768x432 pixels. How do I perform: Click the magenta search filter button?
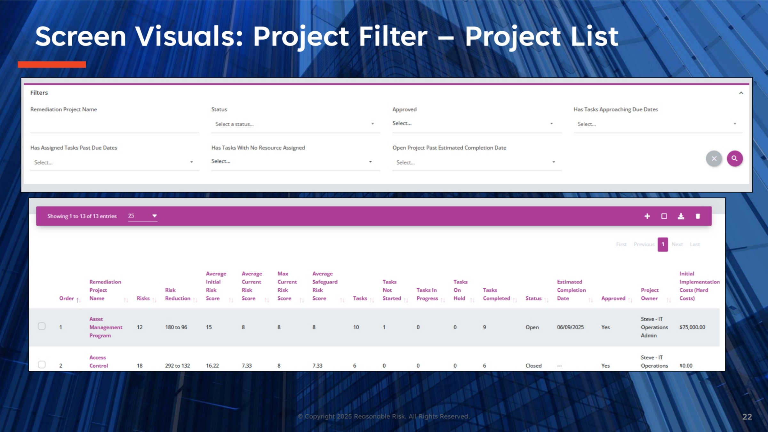pyautogui.click(x=735, y=158)
